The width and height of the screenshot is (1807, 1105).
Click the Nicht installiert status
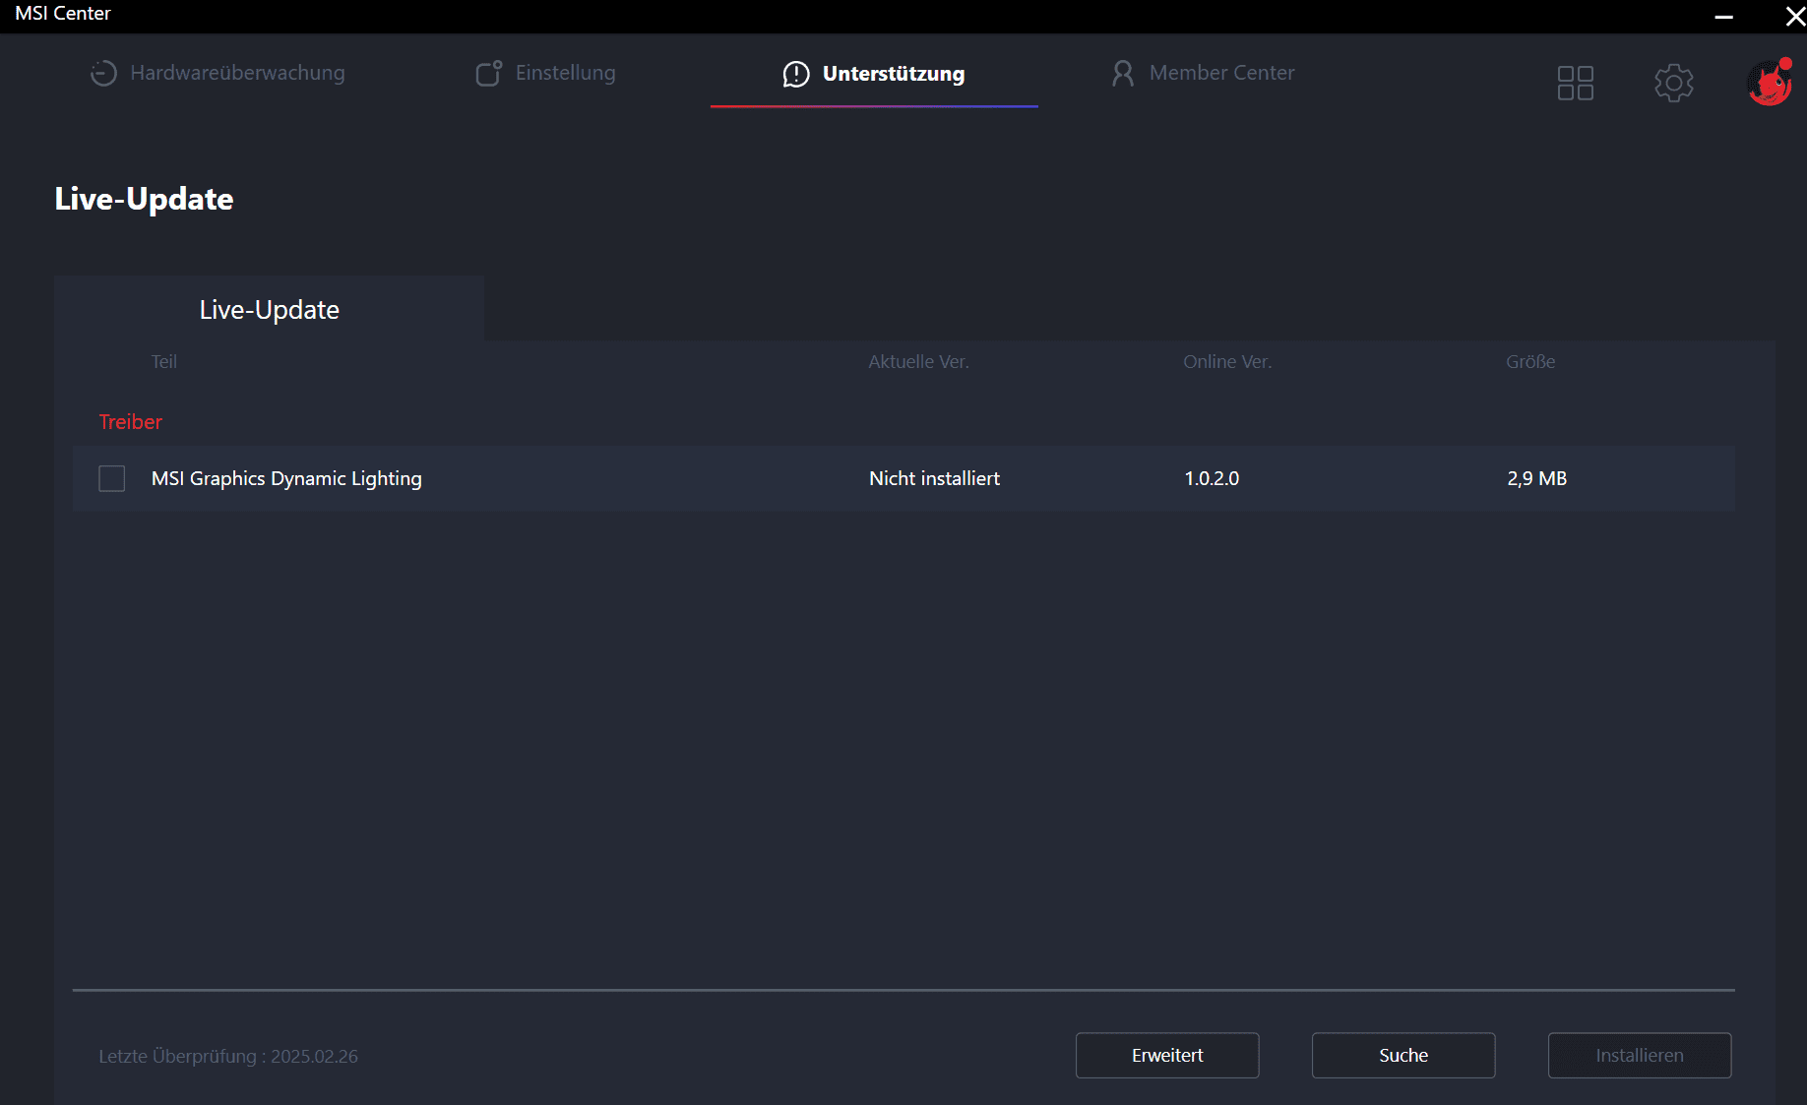coord(934,478)
